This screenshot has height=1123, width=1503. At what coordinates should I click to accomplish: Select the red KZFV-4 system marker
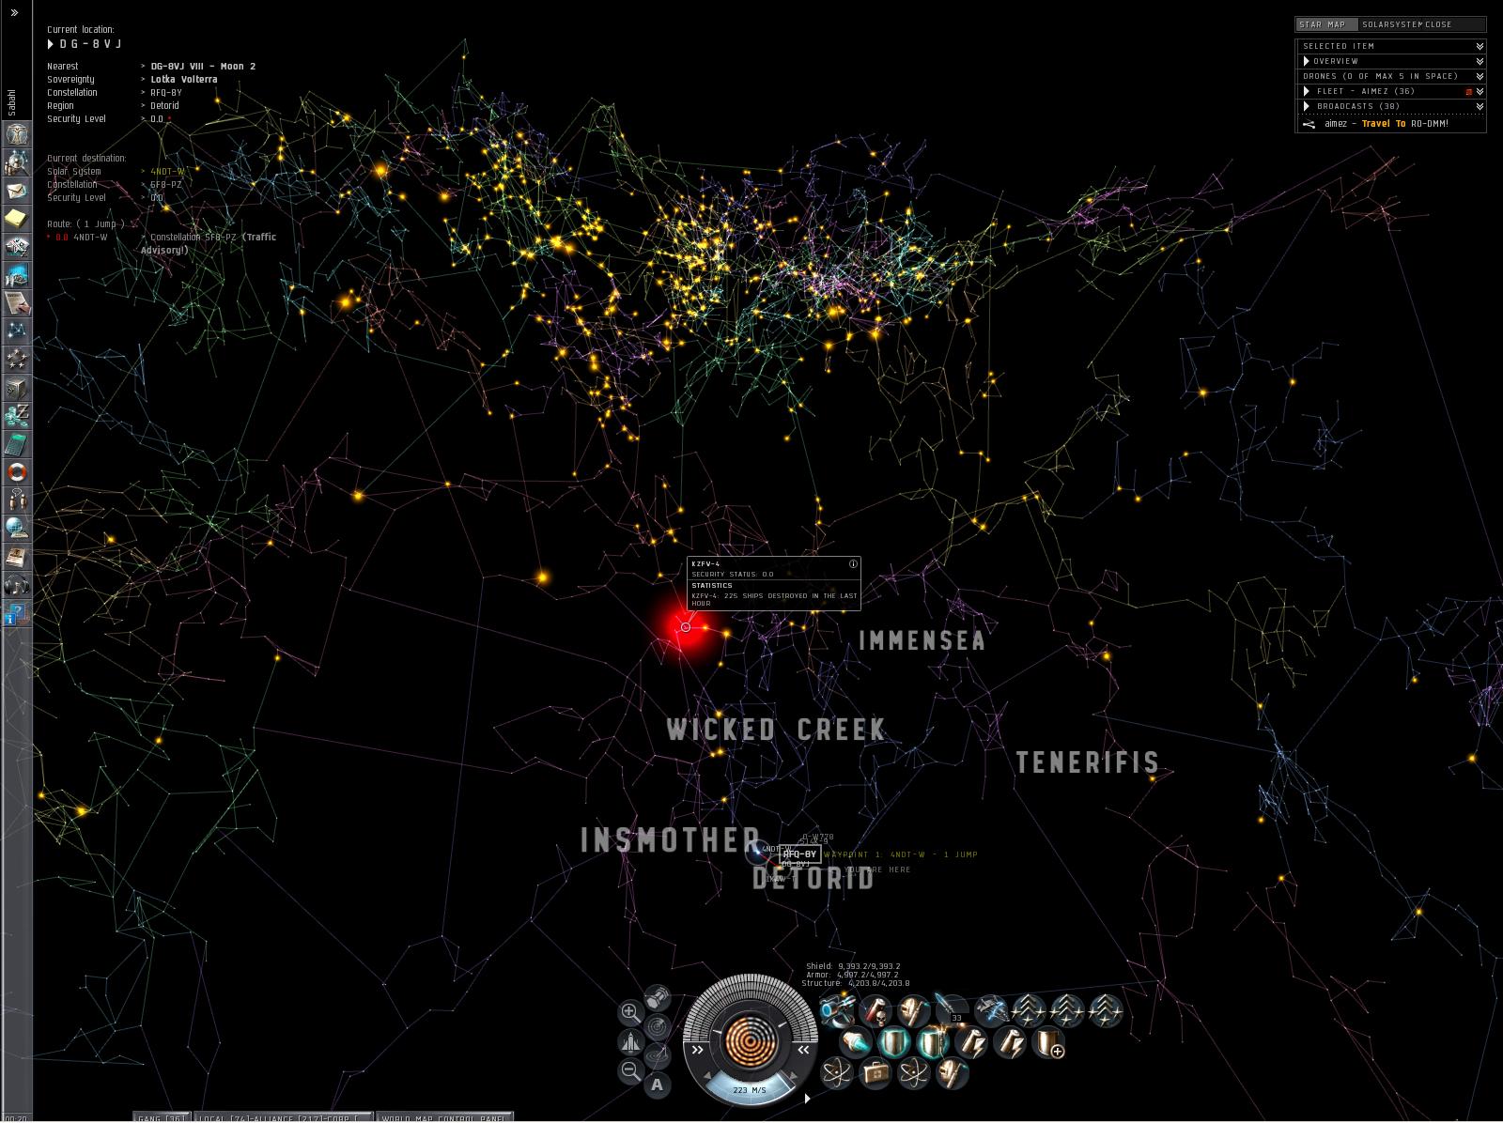tap(686, 626)
